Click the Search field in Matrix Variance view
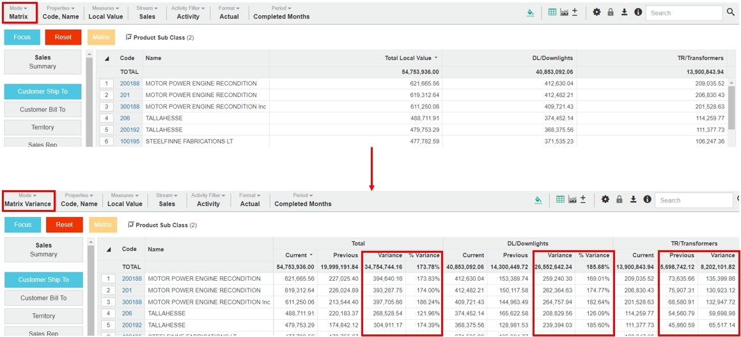Viewport: 741px width, 337px height. pos(695,200)
